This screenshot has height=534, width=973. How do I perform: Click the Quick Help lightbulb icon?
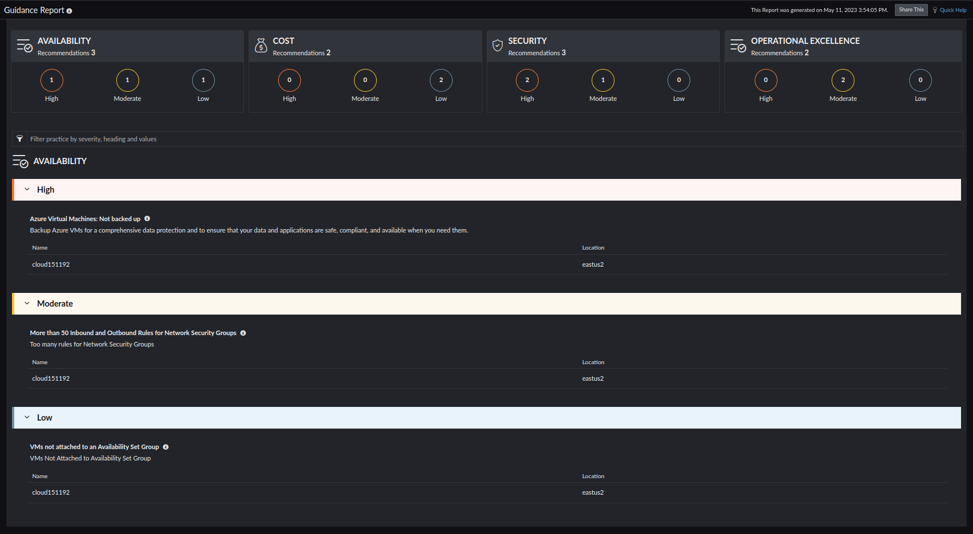pos(935,10)
